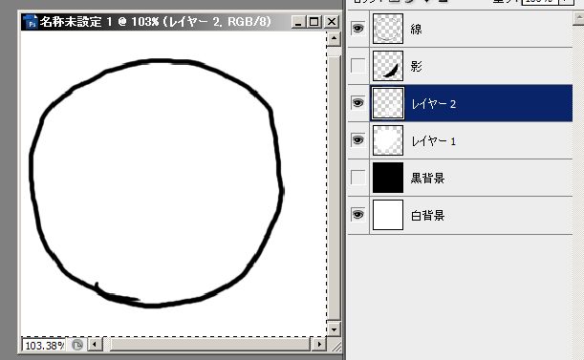Click the レイヤー 2 layer thumbnail
Screen dimensions: 584x360
[x=388, y=103]
